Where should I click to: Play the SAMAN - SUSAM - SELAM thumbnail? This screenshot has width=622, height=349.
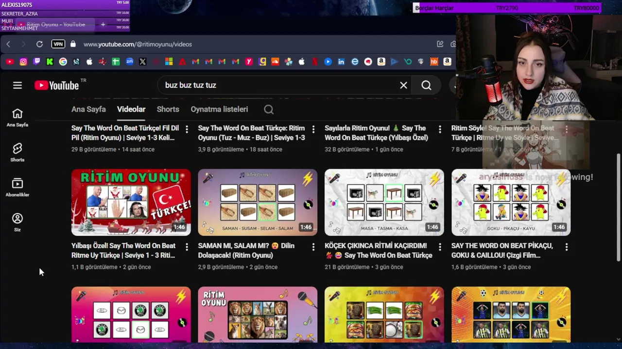pos(258,202)
